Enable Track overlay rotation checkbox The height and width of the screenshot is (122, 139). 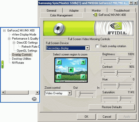tap(97, 46)
